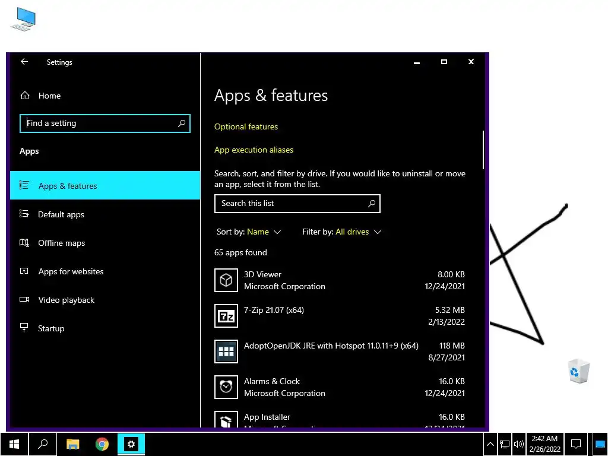The height and width of the screenshot is (456, 608).
Task: Click the 118 MB size value
Action: tap(452, 346)
